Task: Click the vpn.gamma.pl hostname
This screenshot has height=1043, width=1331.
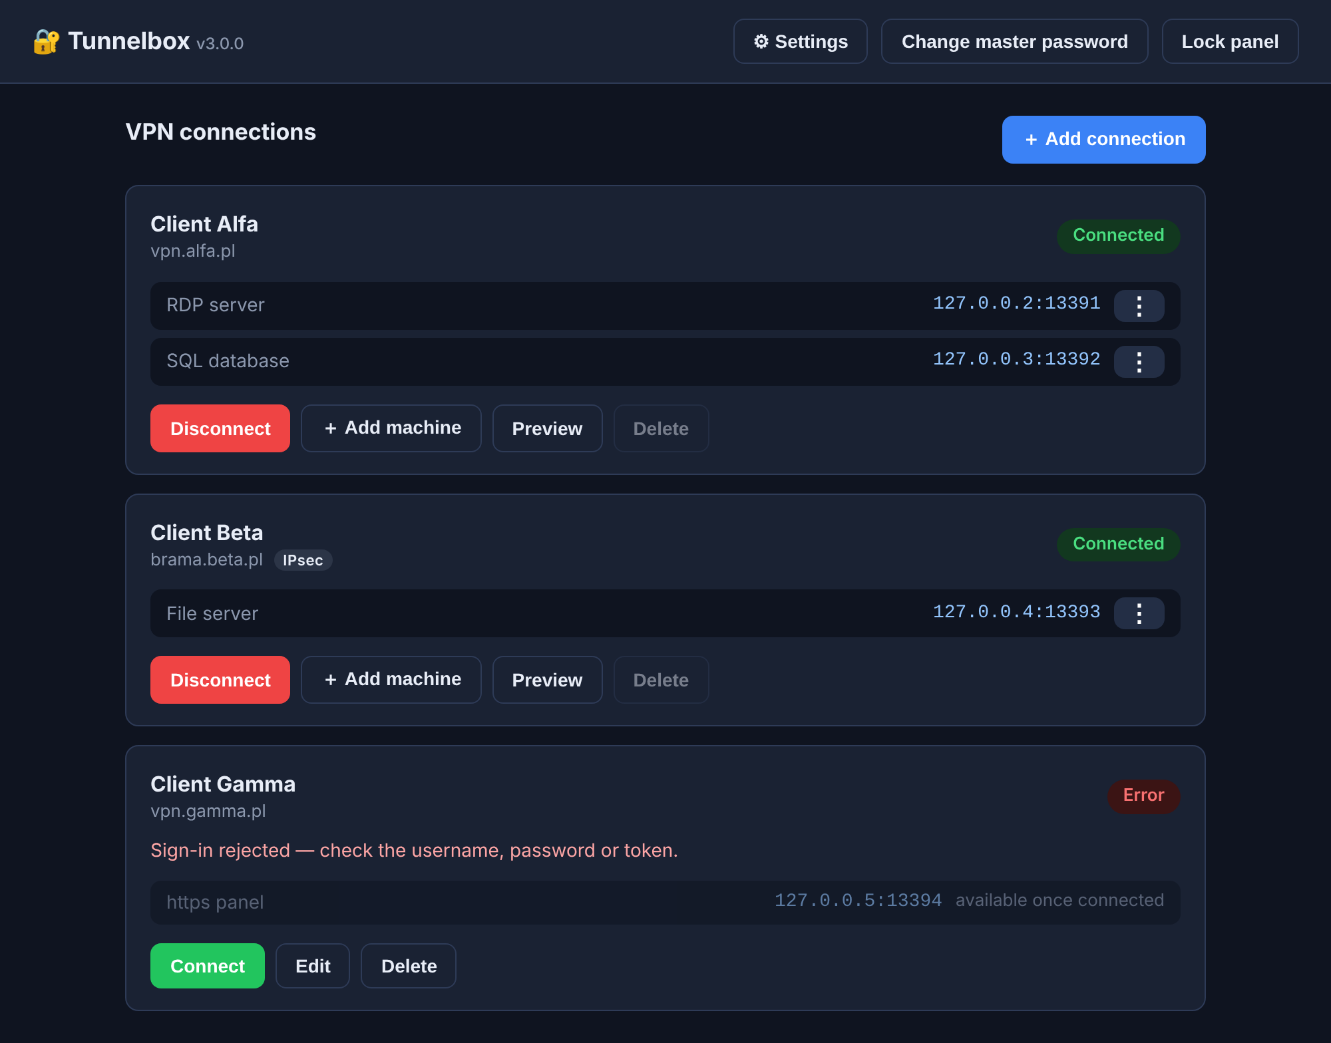Action: [x=208, y=812]
